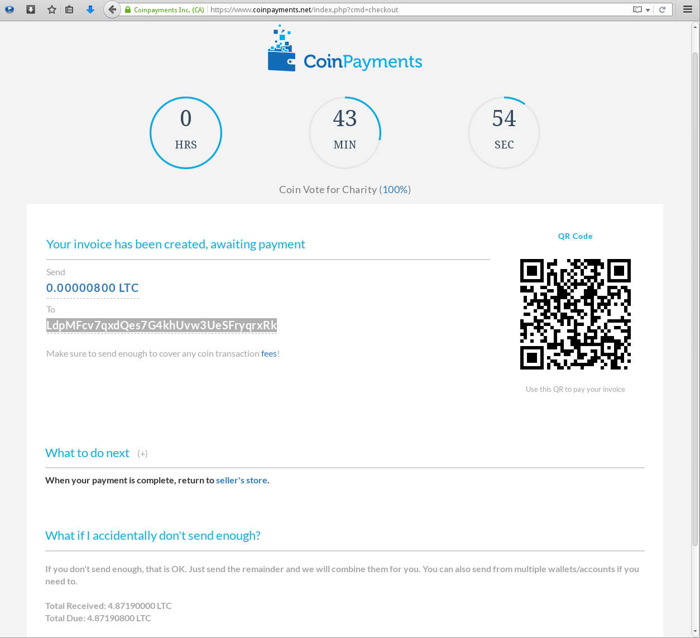
Task: Click the payment QR code image
Action: 576,314
